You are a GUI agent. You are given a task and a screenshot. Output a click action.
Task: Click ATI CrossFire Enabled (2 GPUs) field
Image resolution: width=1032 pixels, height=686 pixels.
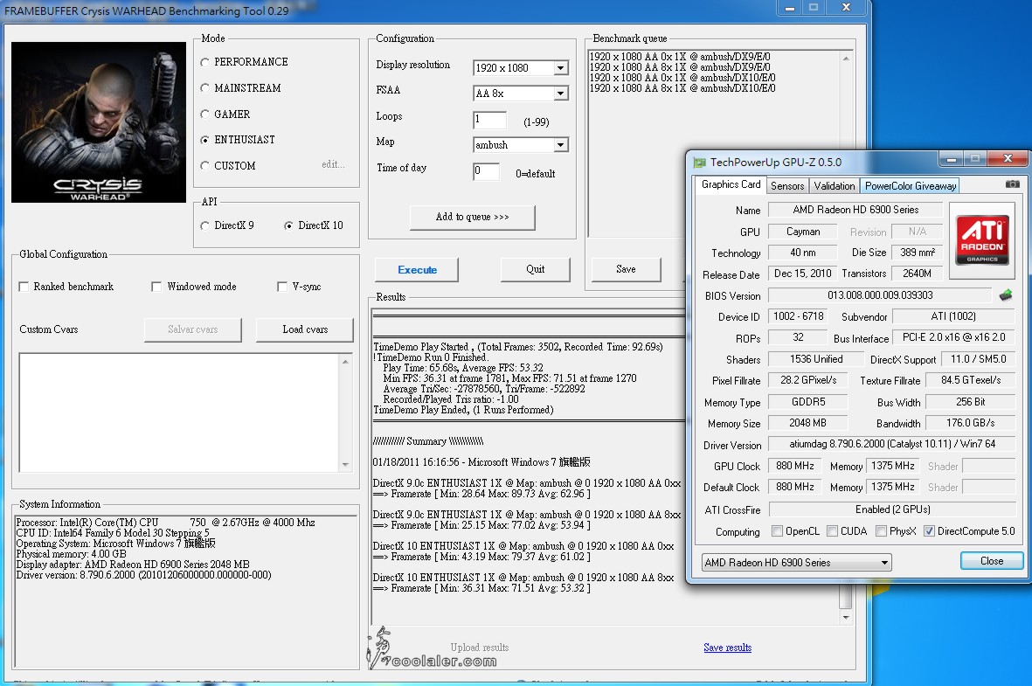[x=892, y=509]
